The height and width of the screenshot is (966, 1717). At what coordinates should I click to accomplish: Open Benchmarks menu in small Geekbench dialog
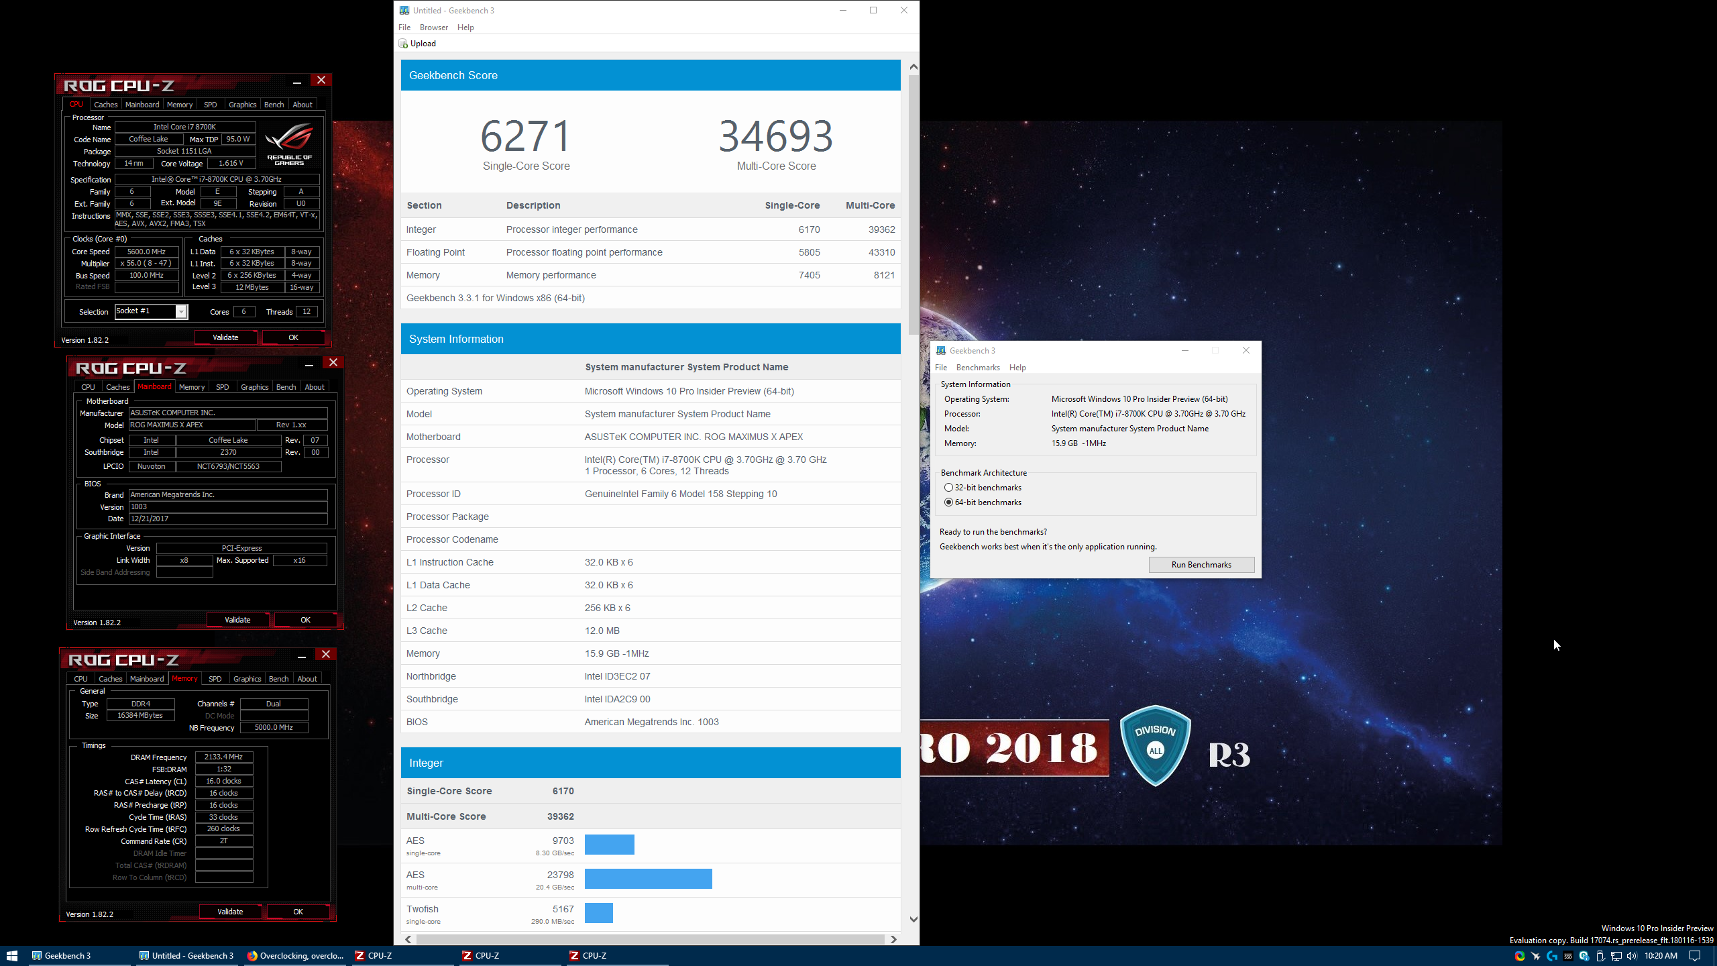(978, 368)
